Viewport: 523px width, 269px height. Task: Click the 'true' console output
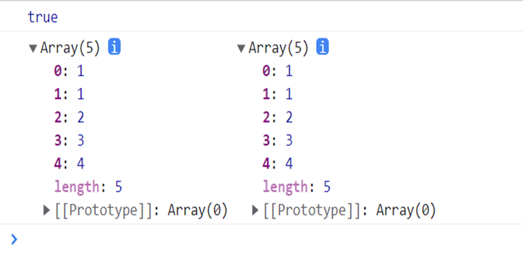click(43, 17)
